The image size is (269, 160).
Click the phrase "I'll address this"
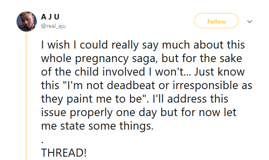190,99
